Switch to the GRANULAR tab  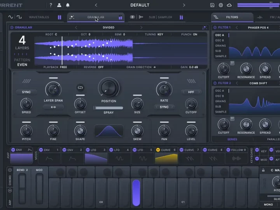(96, 17)
